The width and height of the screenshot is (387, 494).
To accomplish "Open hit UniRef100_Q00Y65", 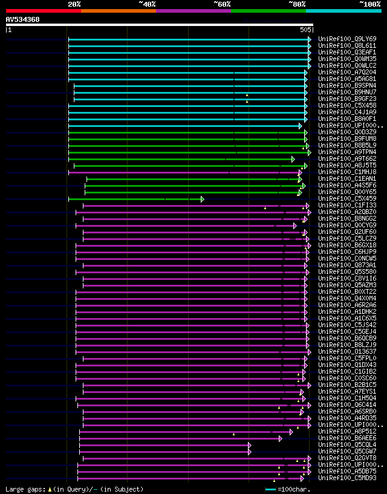I will click(347, 192).
